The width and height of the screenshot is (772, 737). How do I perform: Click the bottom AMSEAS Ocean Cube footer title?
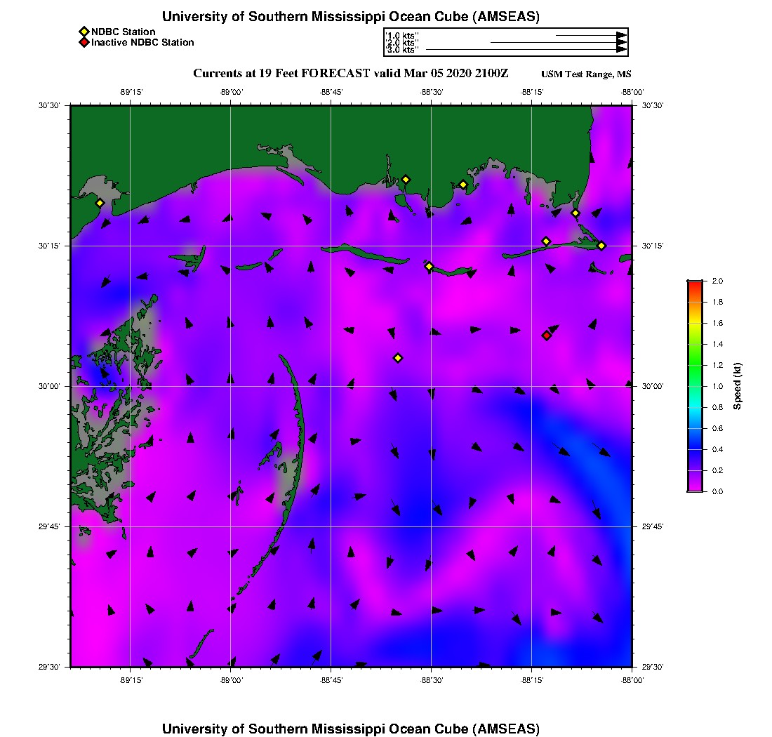pyautogui.click(x=351, y=729)
